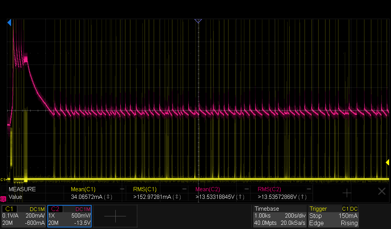Open the Trigger settings panel
391x229 pixels.
pyautogui.click(x=333, y=216)
